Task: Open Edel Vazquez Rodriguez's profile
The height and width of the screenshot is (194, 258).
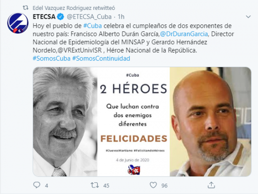Action: [x=62, y=8]
